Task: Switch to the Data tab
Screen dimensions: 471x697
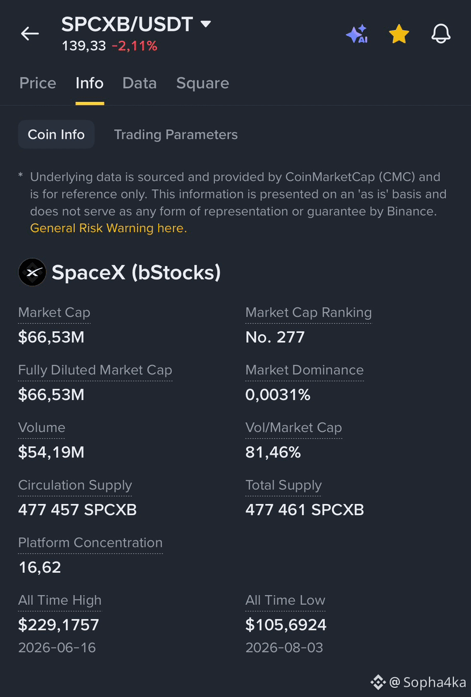Action: coord(139,83)
